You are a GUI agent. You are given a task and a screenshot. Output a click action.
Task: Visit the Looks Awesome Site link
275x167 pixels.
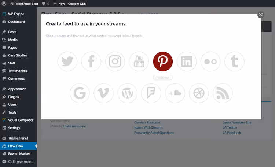237,122
